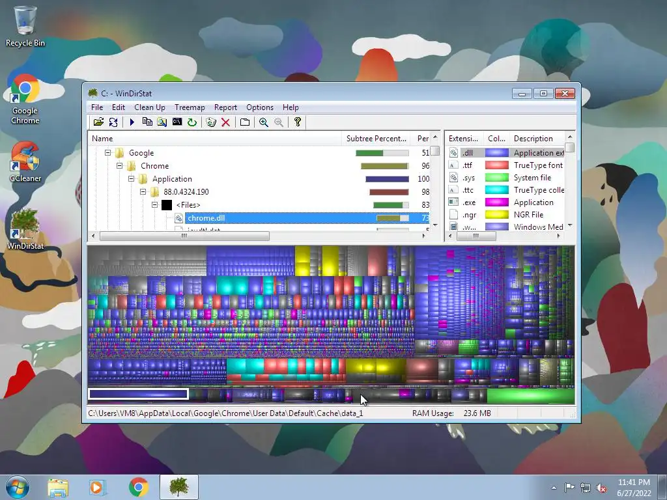This screenshot has width=667, height=500.
Task: Collapse the Google folder node
Action: pos(107,152)
